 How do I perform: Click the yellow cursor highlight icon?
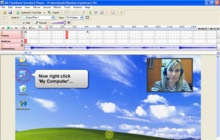point(121,12)
